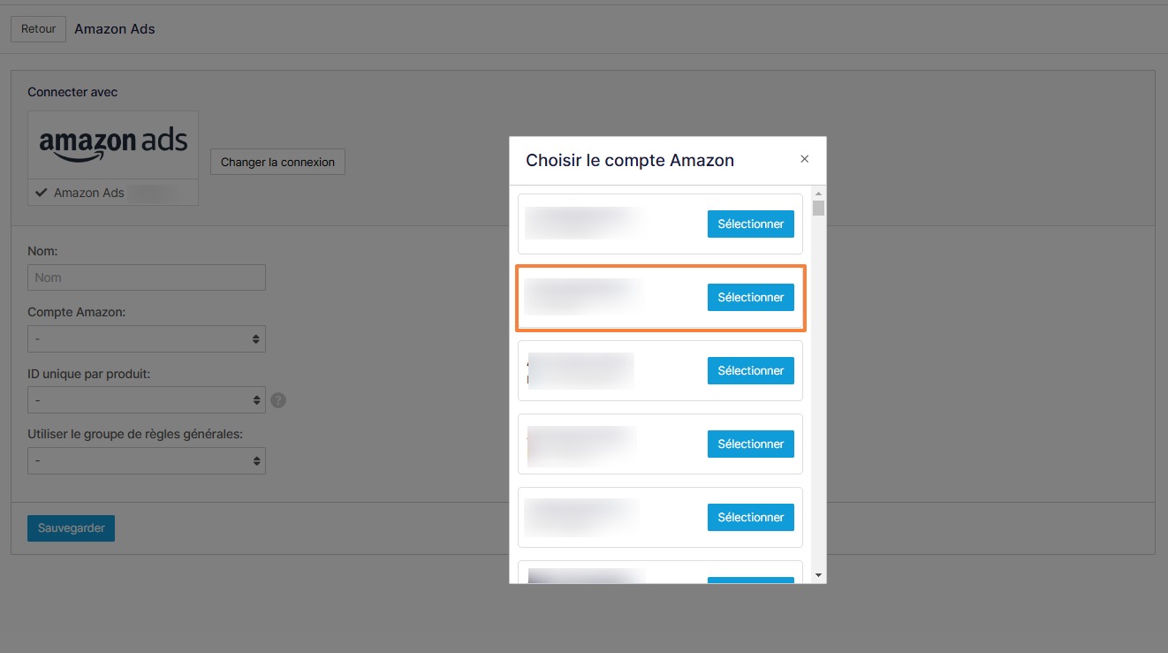
Task: Open the groupe de règles générales dropdown
Action: point(147,461)
